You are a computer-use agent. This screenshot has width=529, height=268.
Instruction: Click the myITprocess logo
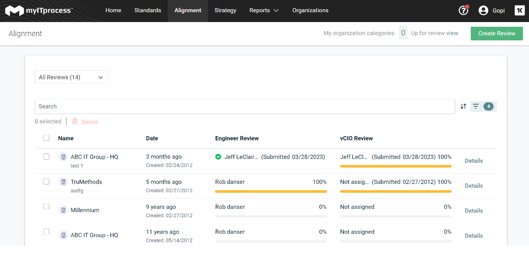point(39,10)
